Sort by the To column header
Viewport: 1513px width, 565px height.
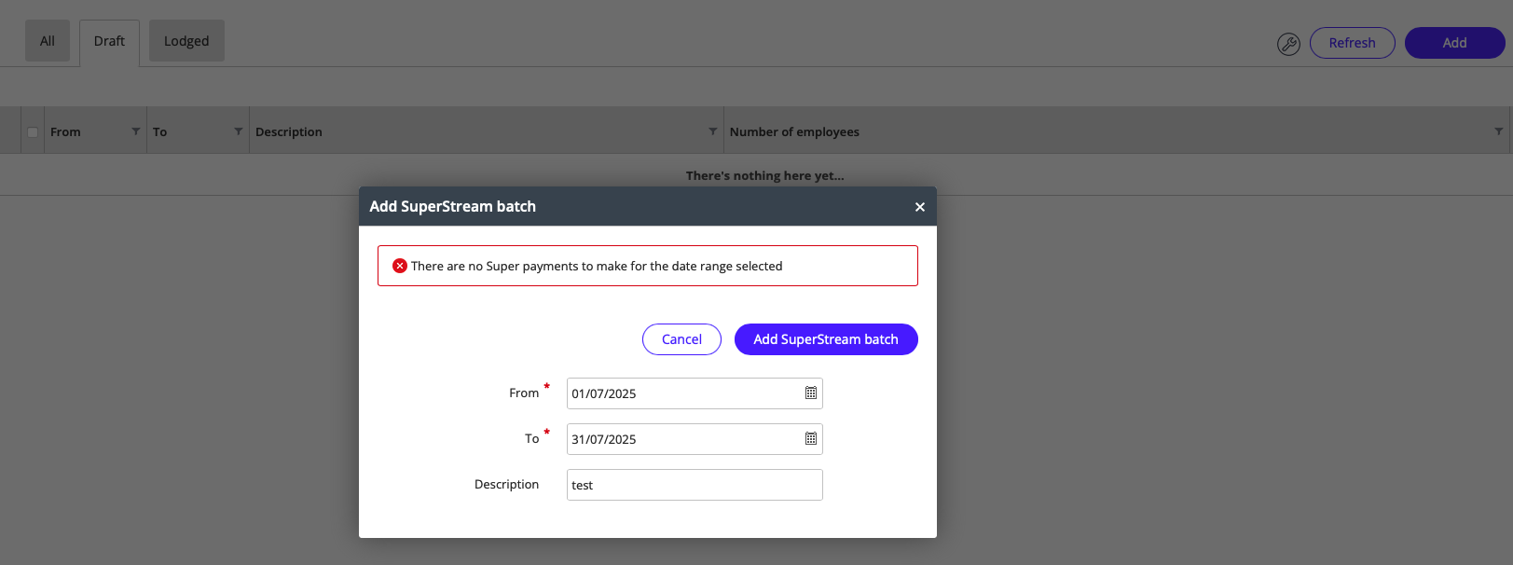pos(160,132)
